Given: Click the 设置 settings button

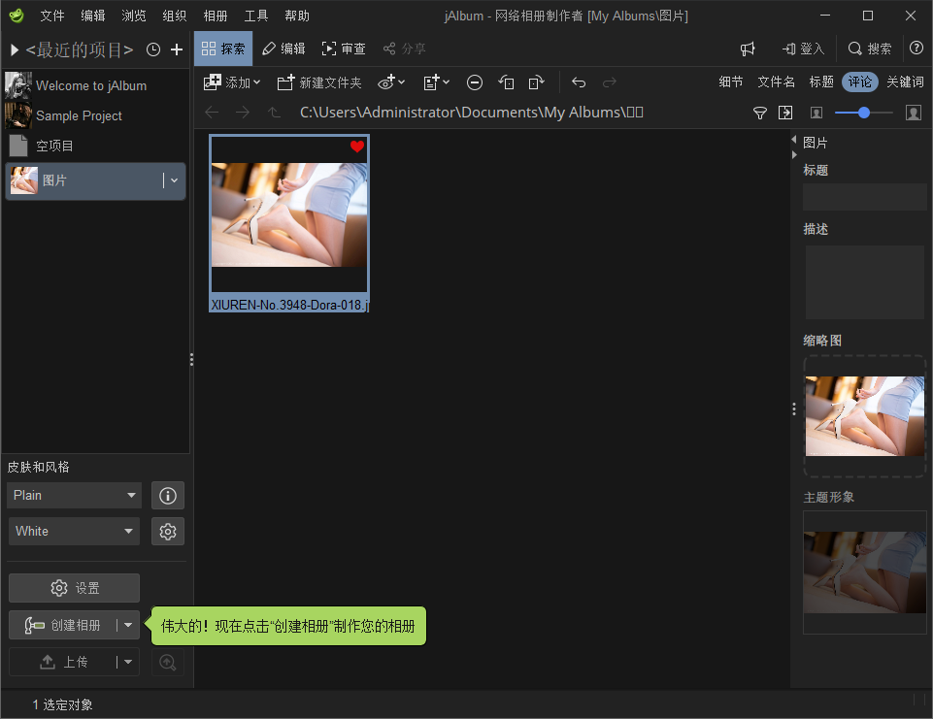Looking at the screenshot, I should pos(75,588).
